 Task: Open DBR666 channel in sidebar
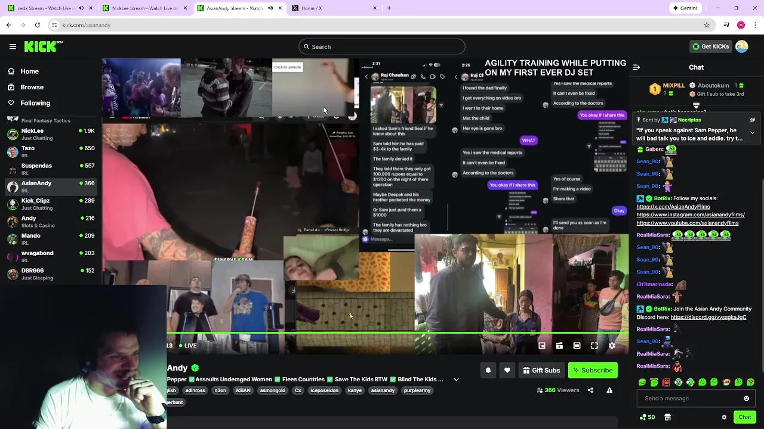pyautogui.click(x=50, y=274)
